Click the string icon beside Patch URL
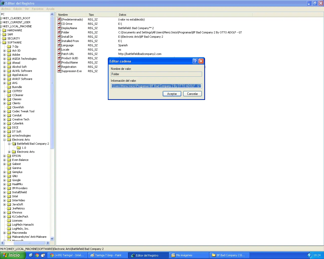 coord(59,54)
